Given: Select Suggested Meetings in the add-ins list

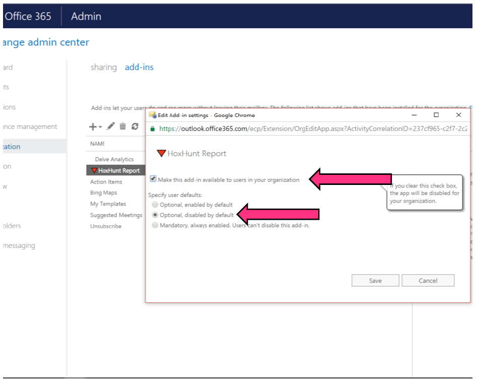Looking at the screenshot, I should pos(116,215).
